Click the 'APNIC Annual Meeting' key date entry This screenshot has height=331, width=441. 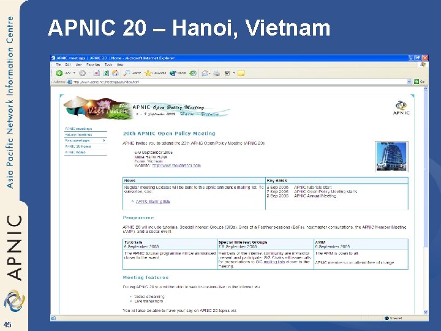pyautogui.click(x=315, y=196)
